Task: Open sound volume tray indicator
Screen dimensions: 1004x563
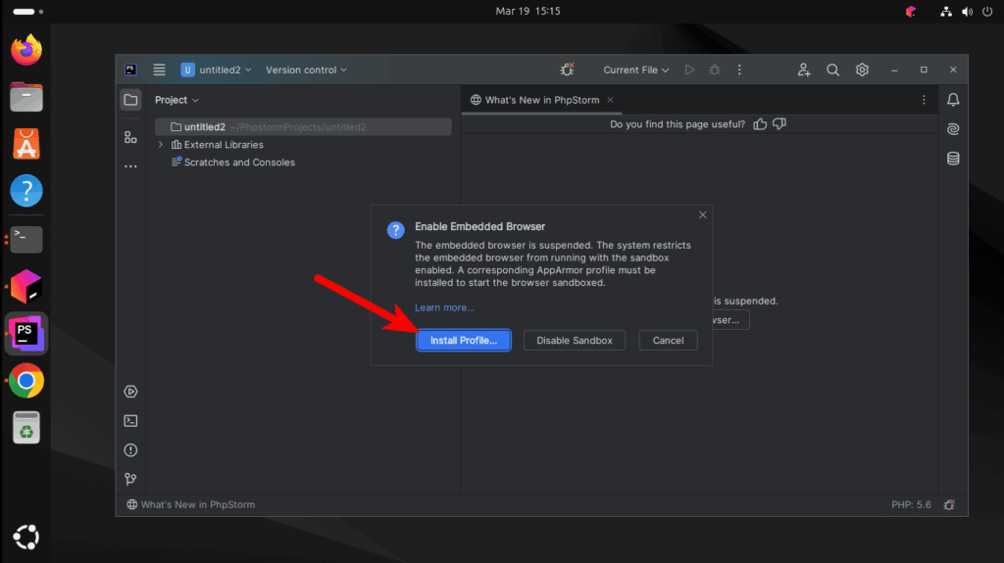Action: (x=967, y=12)
